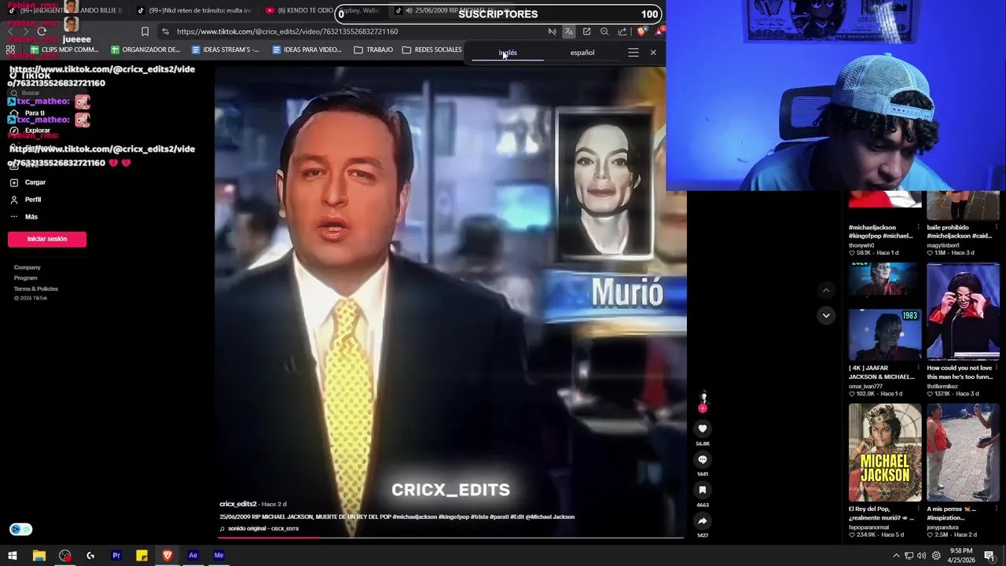The height and width of the screenshot is (566, 1006).
Task: Like the video with the heart icon
Action: pos(703,428)
